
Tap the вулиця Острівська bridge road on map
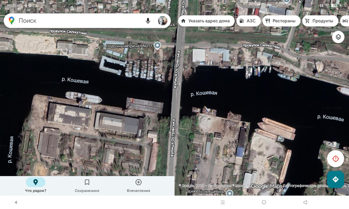point(175,100)
